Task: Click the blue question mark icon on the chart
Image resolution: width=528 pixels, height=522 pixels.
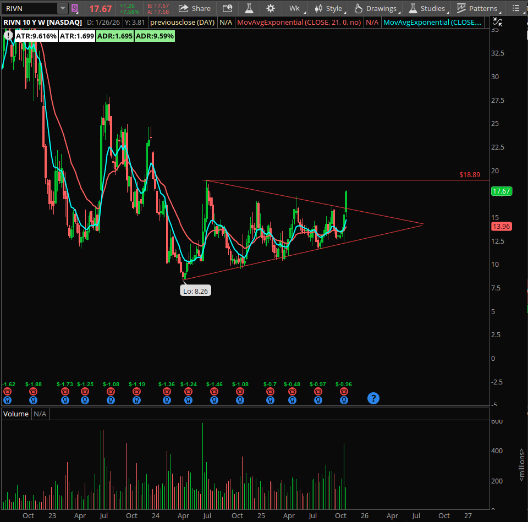Action: (373, 398)
